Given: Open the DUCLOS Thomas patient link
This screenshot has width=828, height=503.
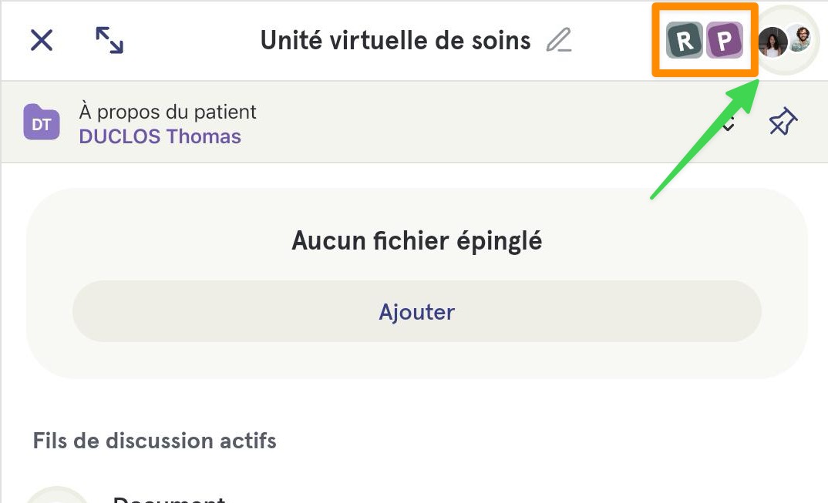Looking at the screenshot, I should point(160,136).
